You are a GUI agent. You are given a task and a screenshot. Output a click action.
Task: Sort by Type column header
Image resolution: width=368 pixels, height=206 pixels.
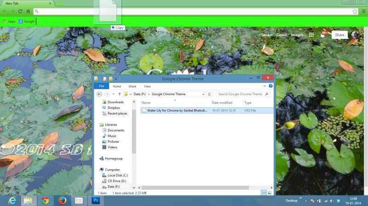(247, 103)
